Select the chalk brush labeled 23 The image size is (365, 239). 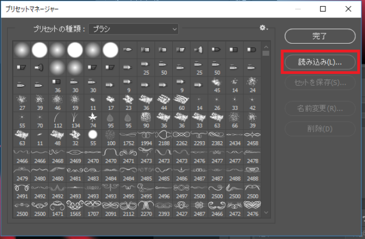pyautogui.click(x=128, y=103)
